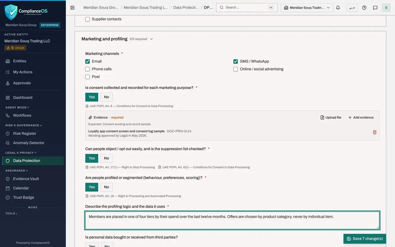Collapse the Legal & Privacy group
395x247 pixels.
point(21,153)
